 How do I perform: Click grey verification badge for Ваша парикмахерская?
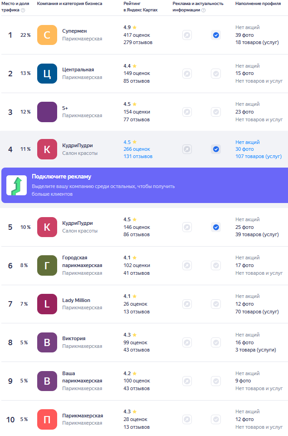(216, 381)
